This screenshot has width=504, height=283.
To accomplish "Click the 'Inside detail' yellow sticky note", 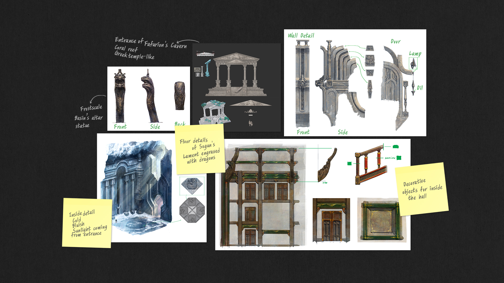I will coord(87,223).
